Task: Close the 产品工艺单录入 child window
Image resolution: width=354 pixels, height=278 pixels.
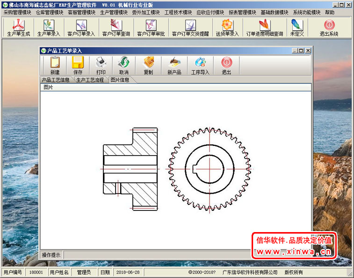Action: click(308, 51)
